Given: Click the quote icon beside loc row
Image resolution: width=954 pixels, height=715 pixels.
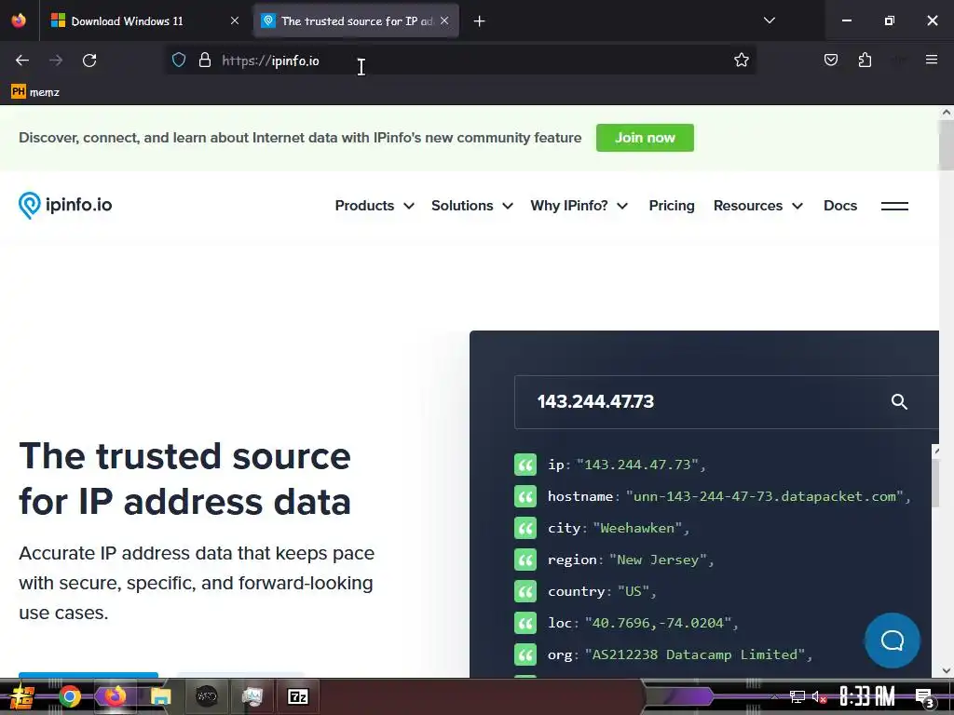Looking at the screenshot, I should pyautogui.click(x=525, y=623).
